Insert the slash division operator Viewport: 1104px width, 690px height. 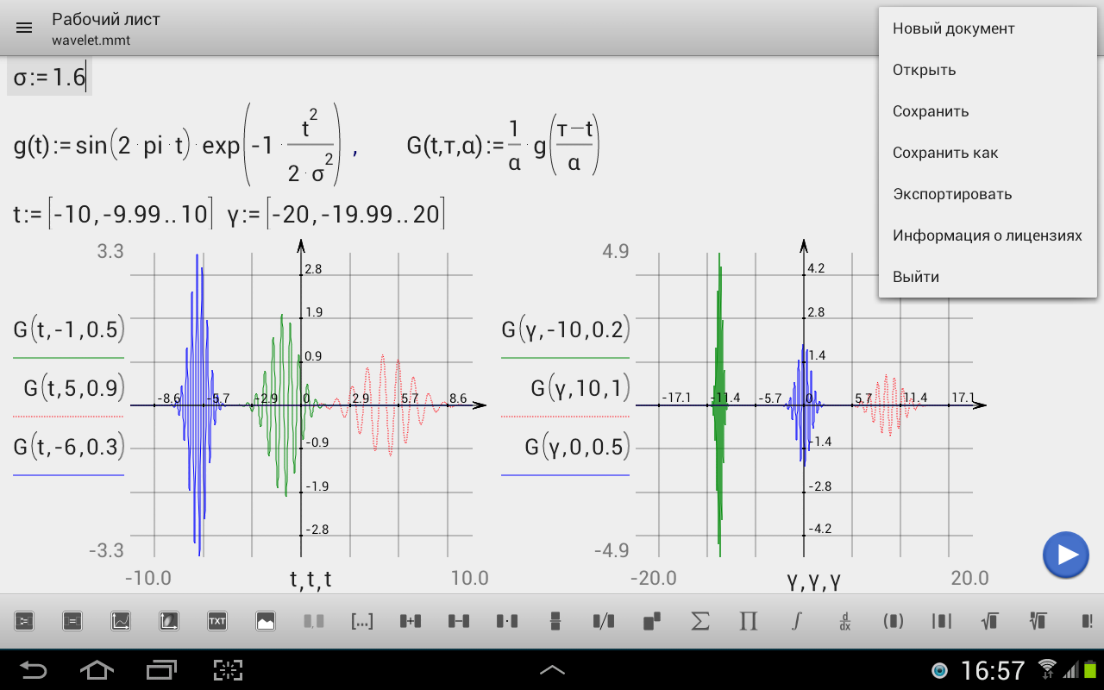[604, 620]
